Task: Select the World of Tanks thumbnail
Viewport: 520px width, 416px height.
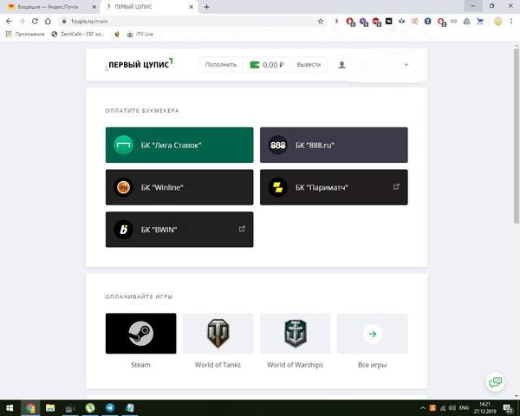Action: click(218, 334)
